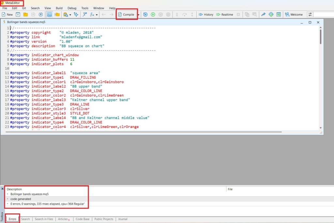334x223 pixels.
Task: Click the VAR insert variable icon
Action: pyautogui.click(x=85, y=15)
